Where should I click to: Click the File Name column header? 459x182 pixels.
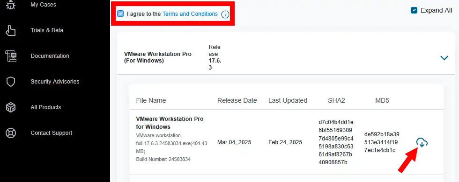(151, 101)
